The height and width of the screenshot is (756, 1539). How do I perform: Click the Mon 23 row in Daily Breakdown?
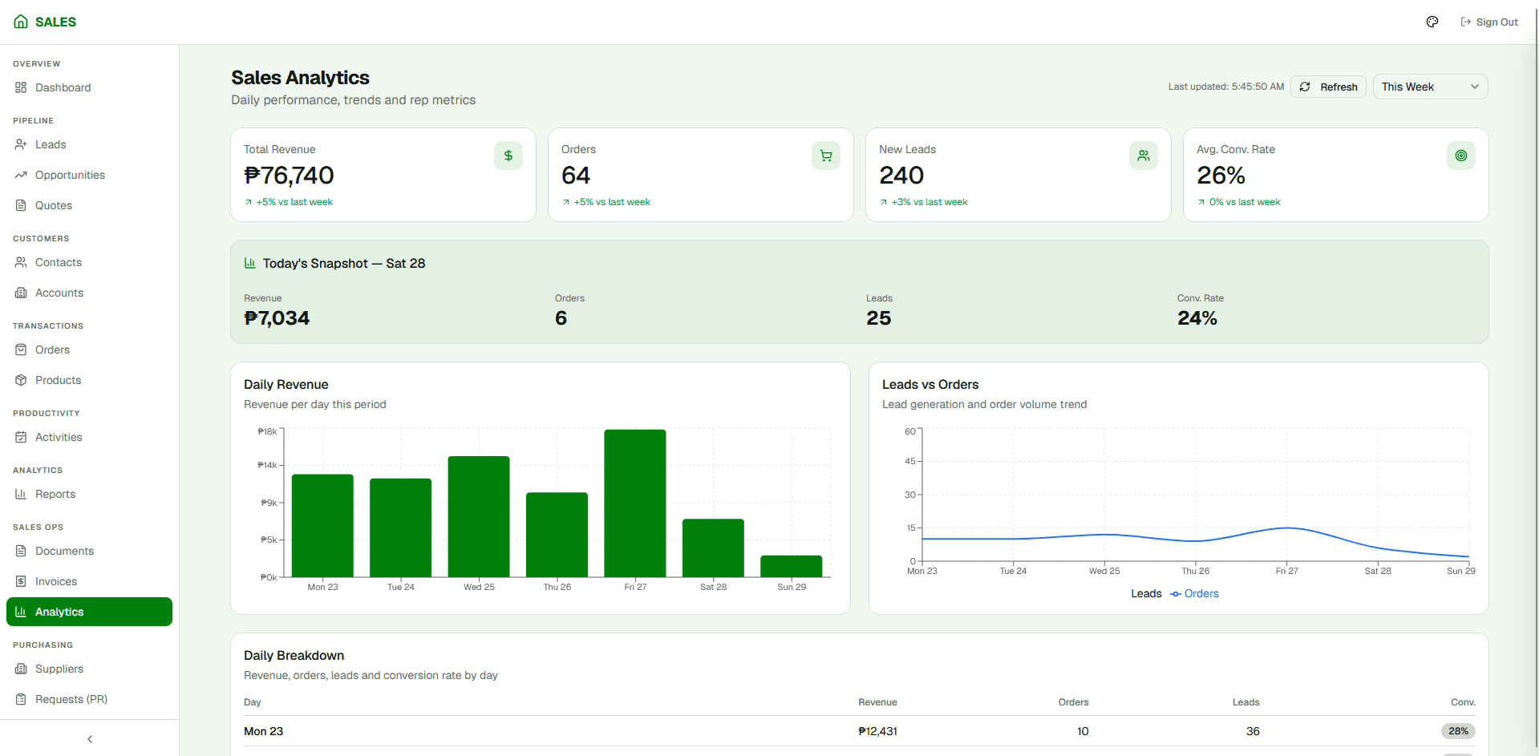(860, 731)
